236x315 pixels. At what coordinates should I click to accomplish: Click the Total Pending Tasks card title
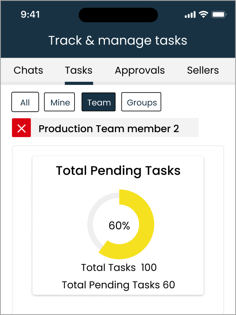(x=118, y=171)
